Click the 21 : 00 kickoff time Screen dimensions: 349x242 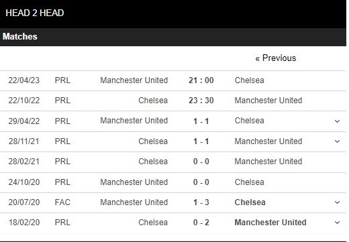tap(201, 80)
